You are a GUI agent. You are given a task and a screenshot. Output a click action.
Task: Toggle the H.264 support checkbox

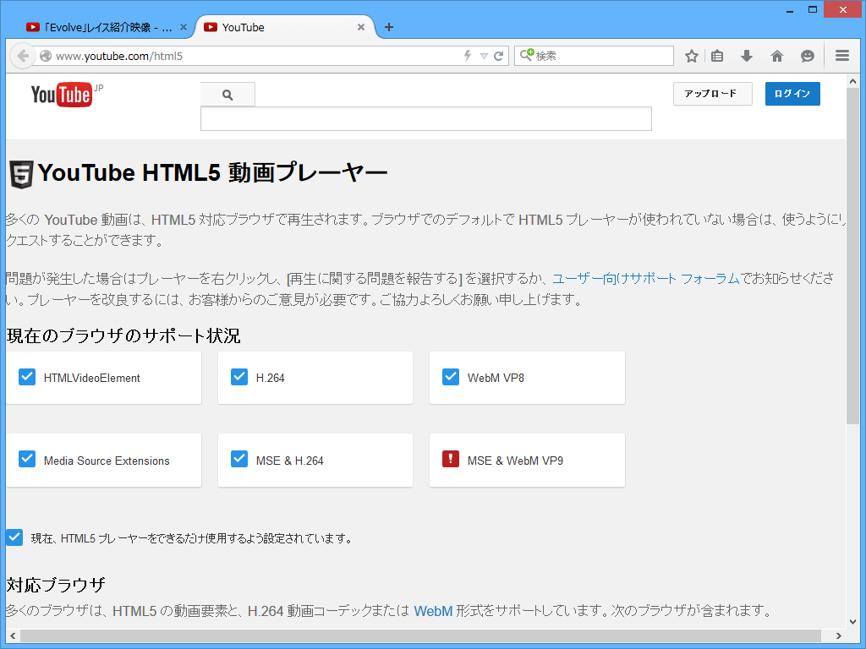click(x=239, y=376)
